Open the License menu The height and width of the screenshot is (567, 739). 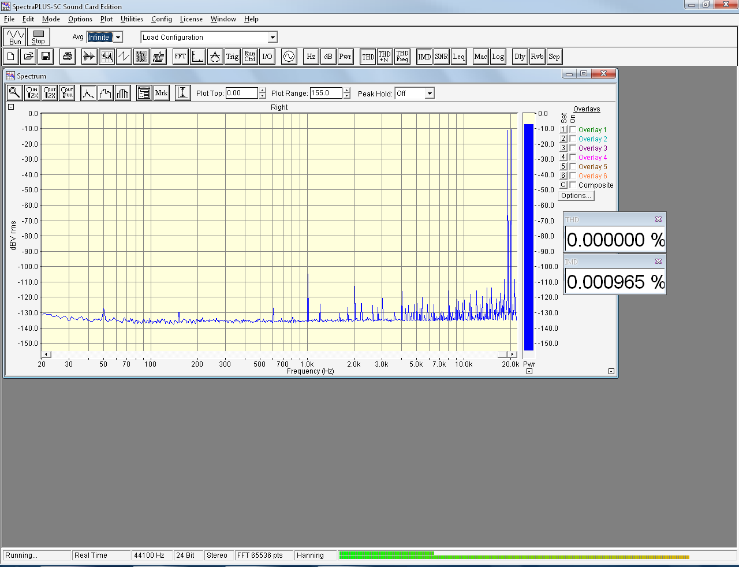(191, 19)
